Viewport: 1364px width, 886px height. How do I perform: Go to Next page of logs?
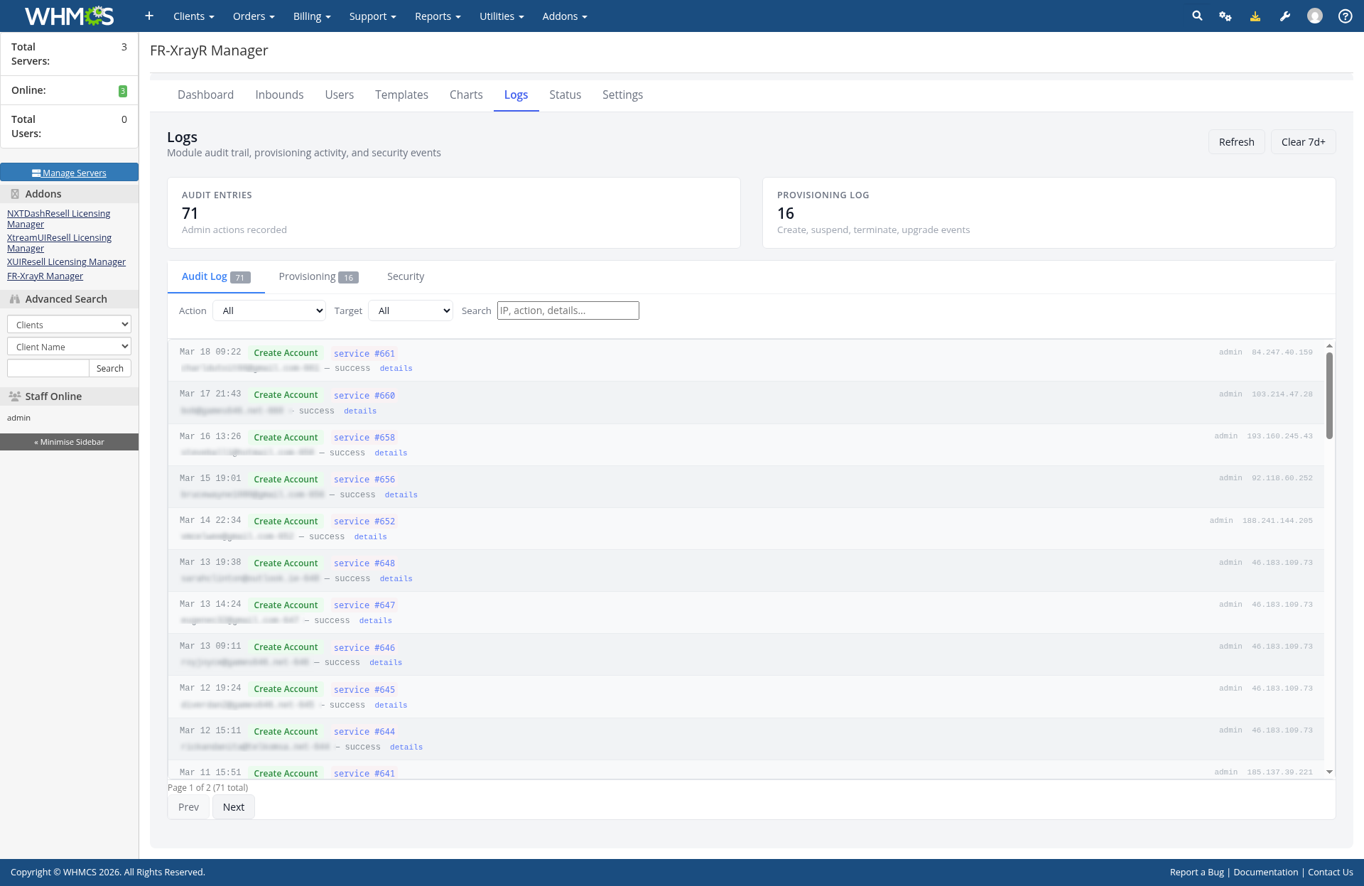click(233, 807)
